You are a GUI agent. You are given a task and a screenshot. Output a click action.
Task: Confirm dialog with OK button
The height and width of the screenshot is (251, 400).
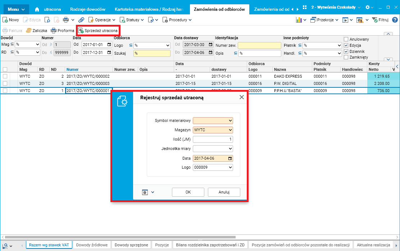(x=188, y=192)
